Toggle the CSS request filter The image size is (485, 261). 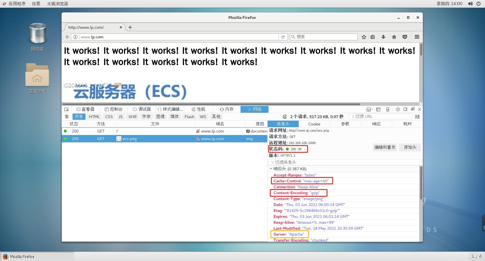coord(109,117)
